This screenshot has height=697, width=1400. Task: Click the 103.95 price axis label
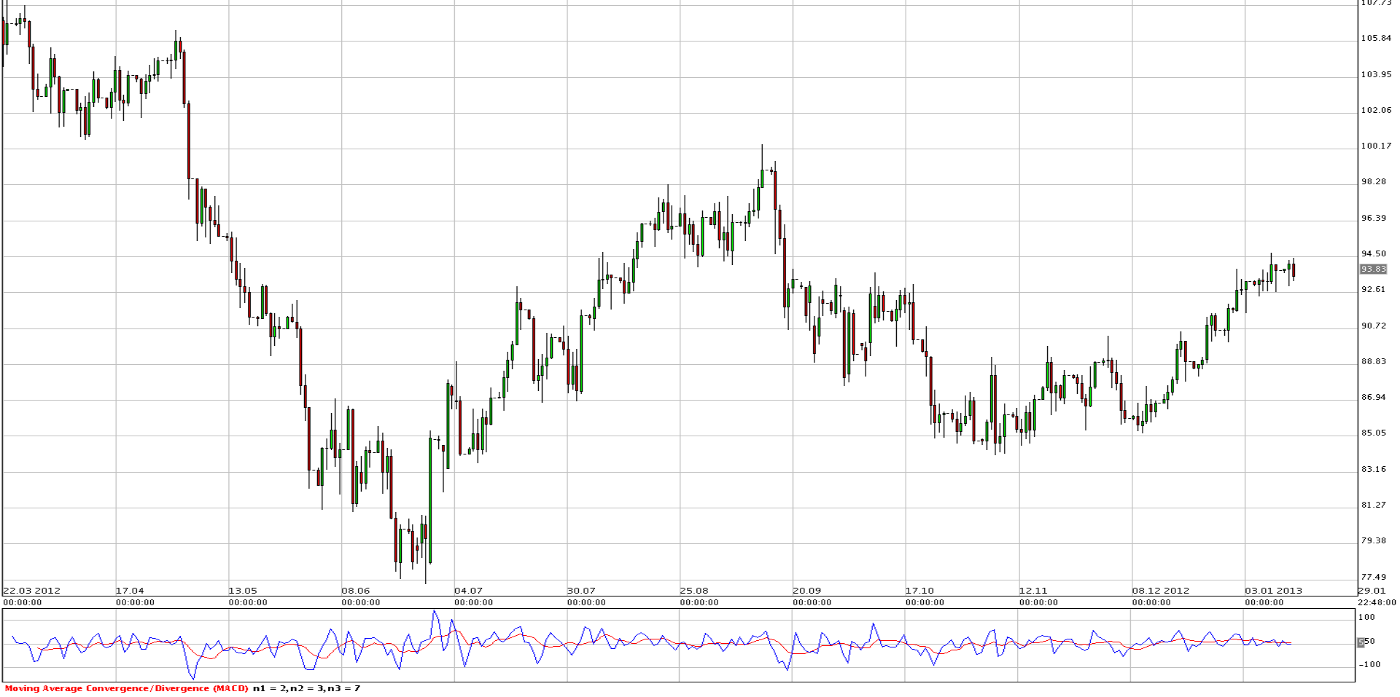click(x=1376, y=74)
